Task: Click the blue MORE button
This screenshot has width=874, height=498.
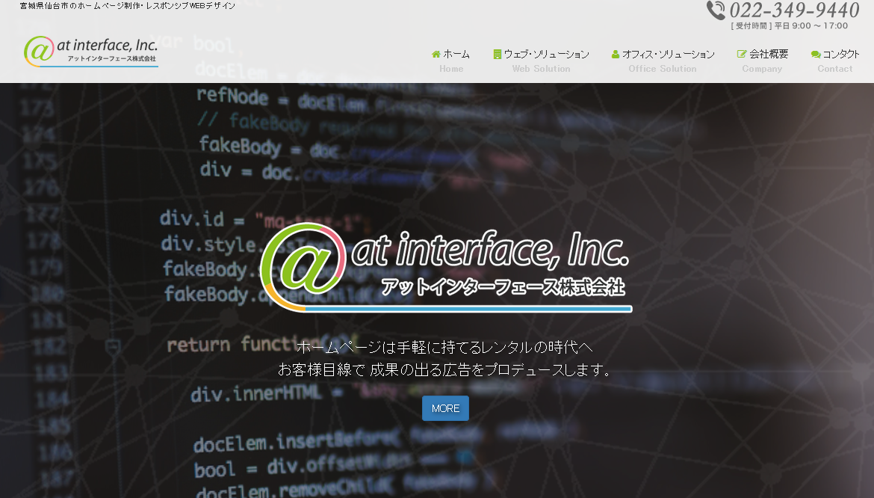Action: point(445,408)
